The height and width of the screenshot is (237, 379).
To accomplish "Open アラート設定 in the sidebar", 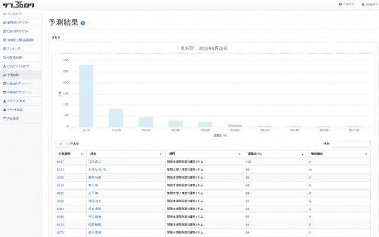I will 16,110.
